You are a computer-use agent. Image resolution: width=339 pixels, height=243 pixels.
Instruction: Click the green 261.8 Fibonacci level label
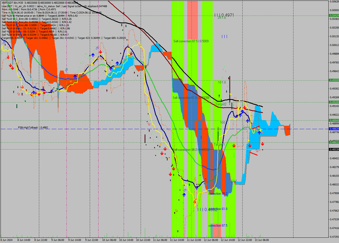(x=222, y=18)
